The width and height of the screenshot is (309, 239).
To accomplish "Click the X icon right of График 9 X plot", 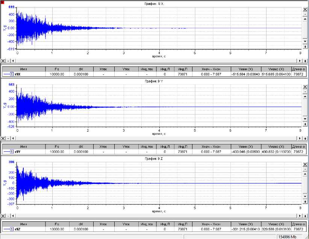I will pyautogui.click(x=305, y=9).
